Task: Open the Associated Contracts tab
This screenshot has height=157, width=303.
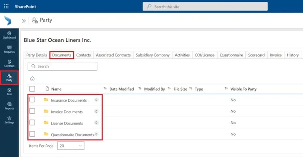Action: pos(113,55)
